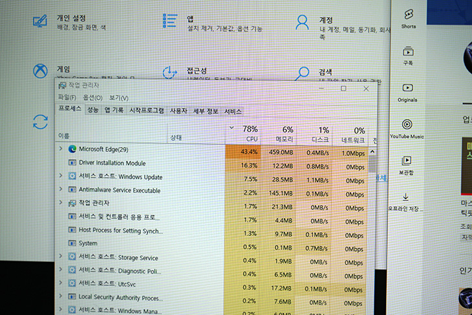Sort processes by 디스크 column header

pos(314,135)
